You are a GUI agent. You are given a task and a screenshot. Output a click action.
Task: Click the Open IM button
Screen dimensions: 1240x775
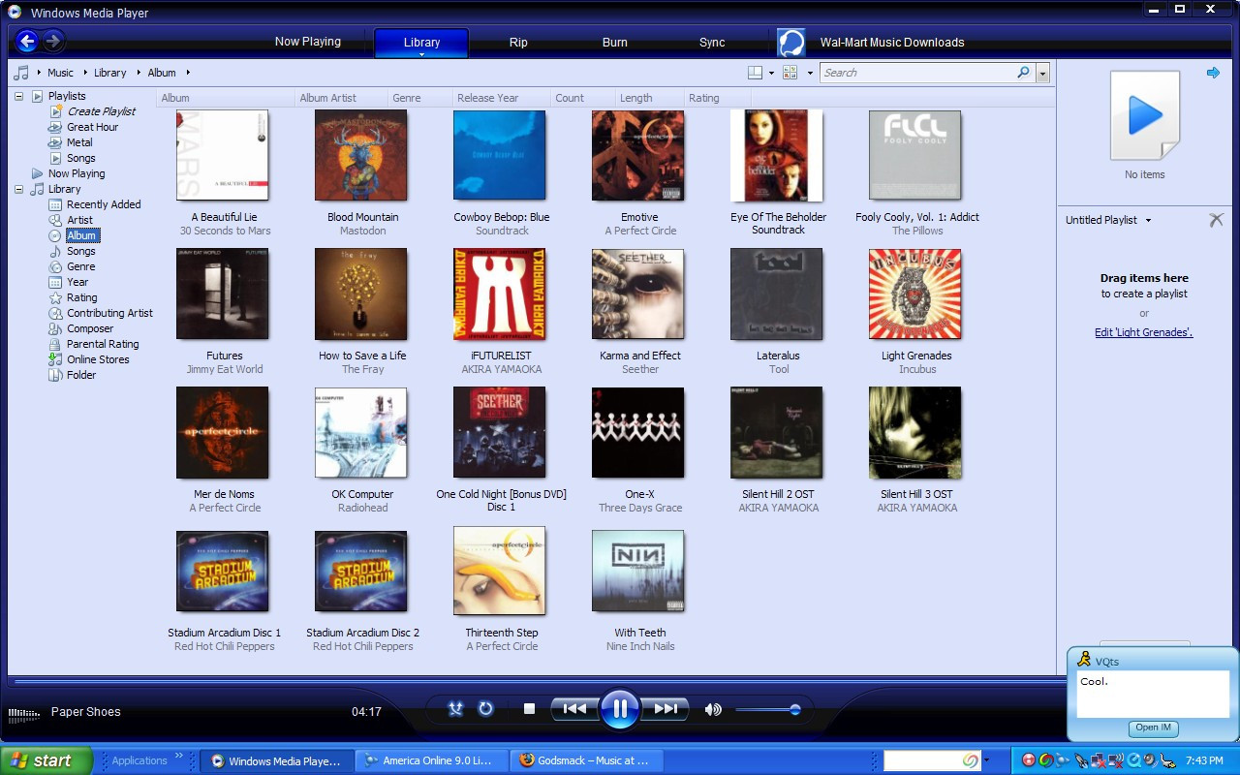(x=1153, y=728)
